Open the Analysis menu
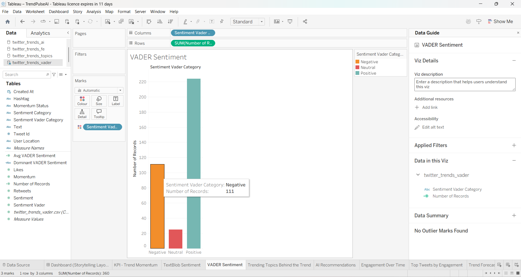521x277 pixels. click(x=94, y=12)
